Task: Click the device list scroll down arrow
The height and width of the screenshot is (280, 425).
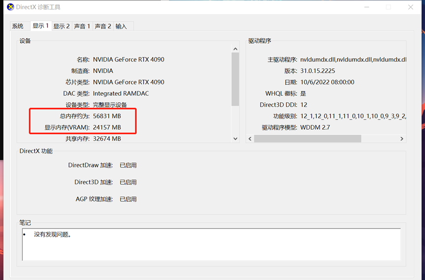Action: (235, 139)
